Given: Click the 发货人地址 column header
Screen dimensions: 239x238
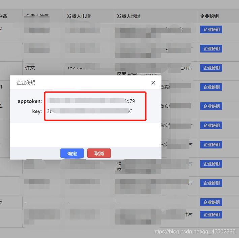Looking at the screenshot, I should 129,16.
